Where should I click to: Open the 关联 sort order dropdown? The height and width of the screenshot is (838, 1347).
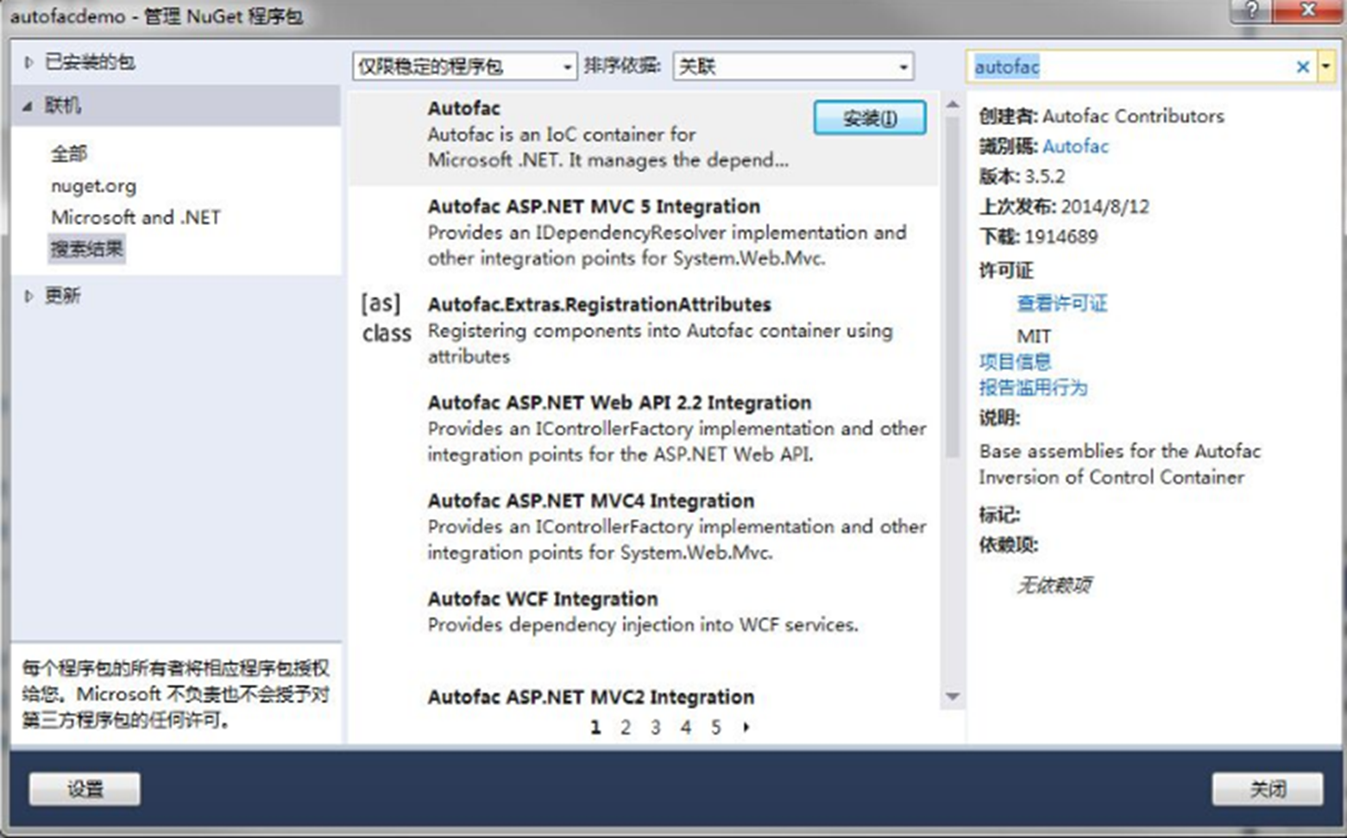793,66
